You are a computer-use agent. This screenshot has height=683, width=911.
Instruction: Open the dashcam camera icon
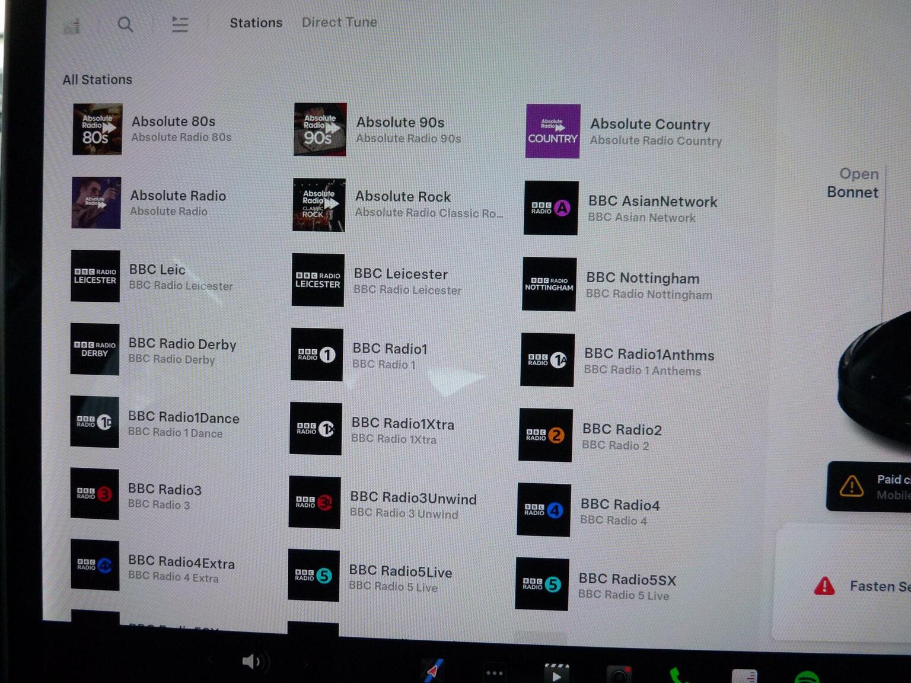tap(619, 675)
